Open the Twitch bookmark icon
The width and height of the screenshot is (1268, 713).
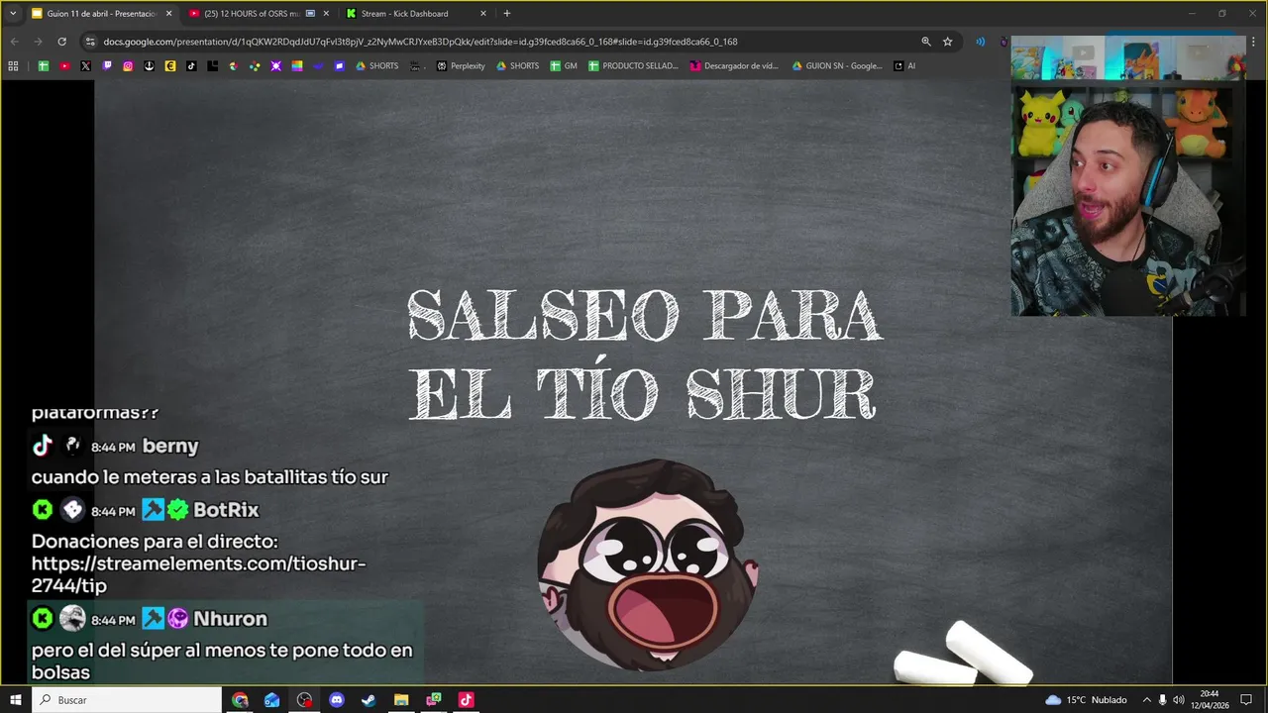107,66
